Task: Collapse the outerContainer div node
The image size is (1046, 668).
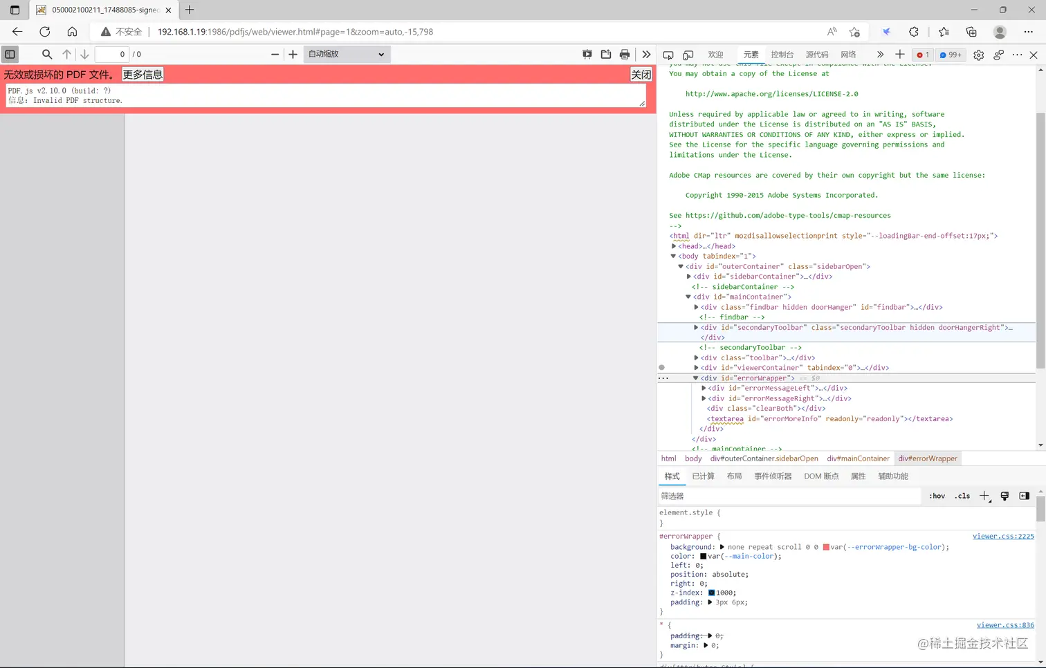Action: pyautogui.click(x=681, y=266)
